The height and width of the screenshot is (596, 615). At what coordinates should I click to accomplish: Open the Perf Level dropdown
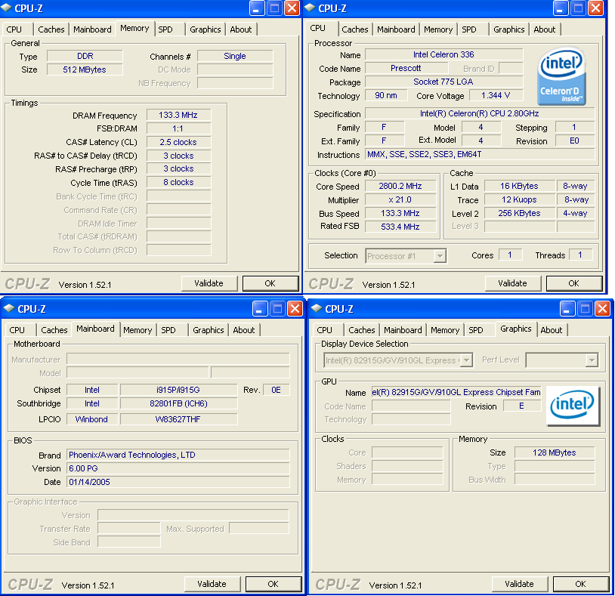[x=592, y=360]
